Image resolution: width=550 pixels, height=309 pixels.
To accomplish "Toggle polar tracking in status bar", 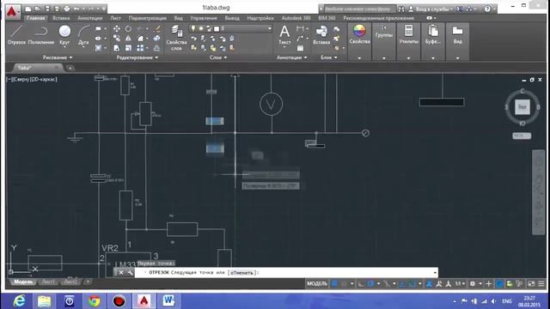I will pyautogui.click(x=370, y=283).
